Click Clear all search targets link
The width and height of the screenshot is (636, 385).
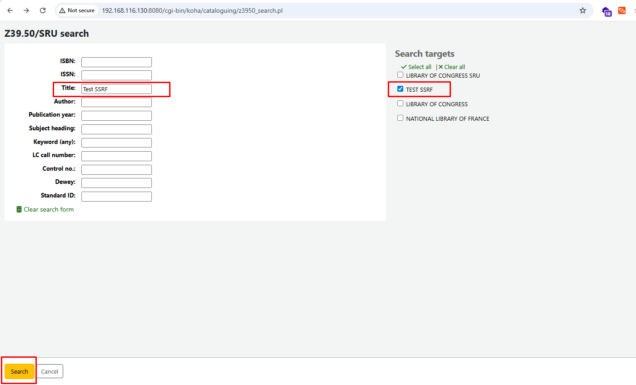coord(452,67)
